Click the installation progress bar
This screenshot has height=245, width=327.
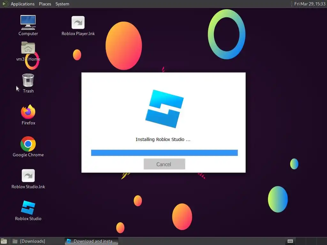tap(164, 153)
